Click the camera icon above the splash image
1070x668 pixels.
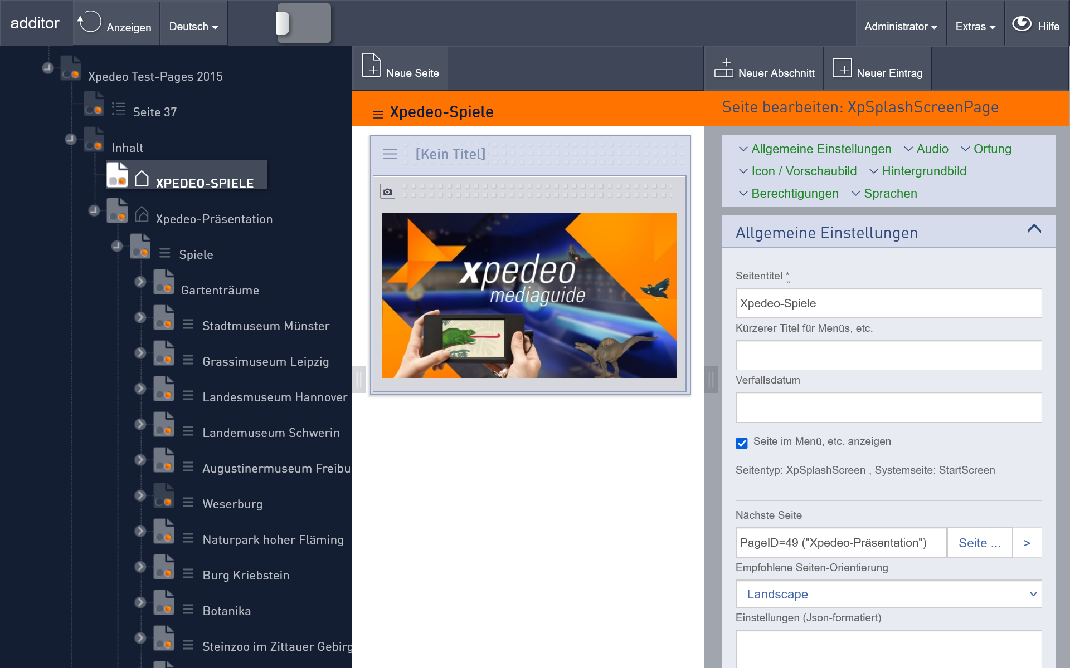pos(388,191)
